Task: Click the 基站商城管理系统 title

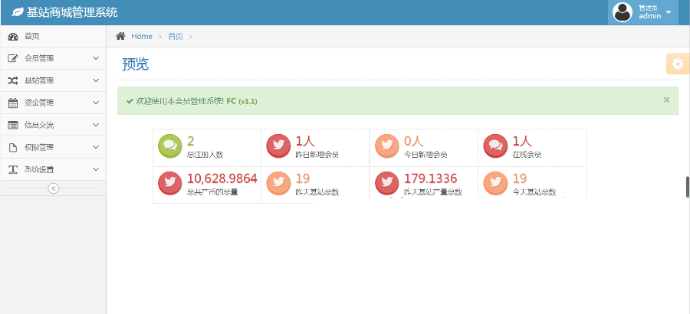Action: [72, 12]
